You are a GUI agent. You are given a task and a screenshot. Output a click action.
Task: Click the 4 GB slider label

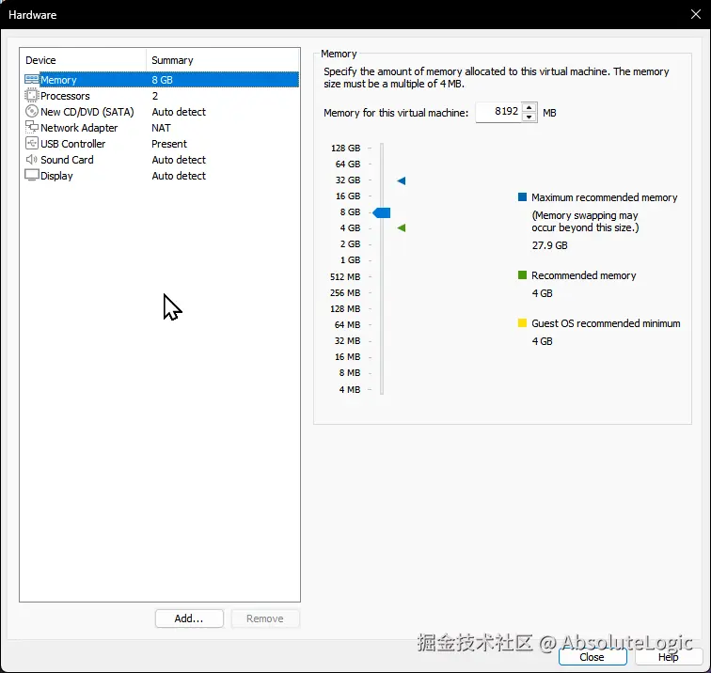tap(350, 228)
